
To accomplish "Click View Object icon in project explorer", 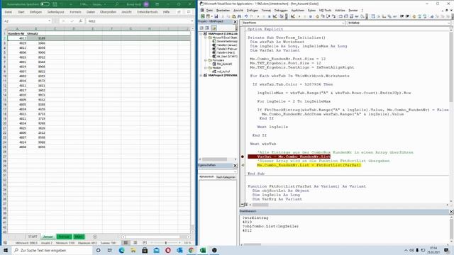I will tap(207, 28).
